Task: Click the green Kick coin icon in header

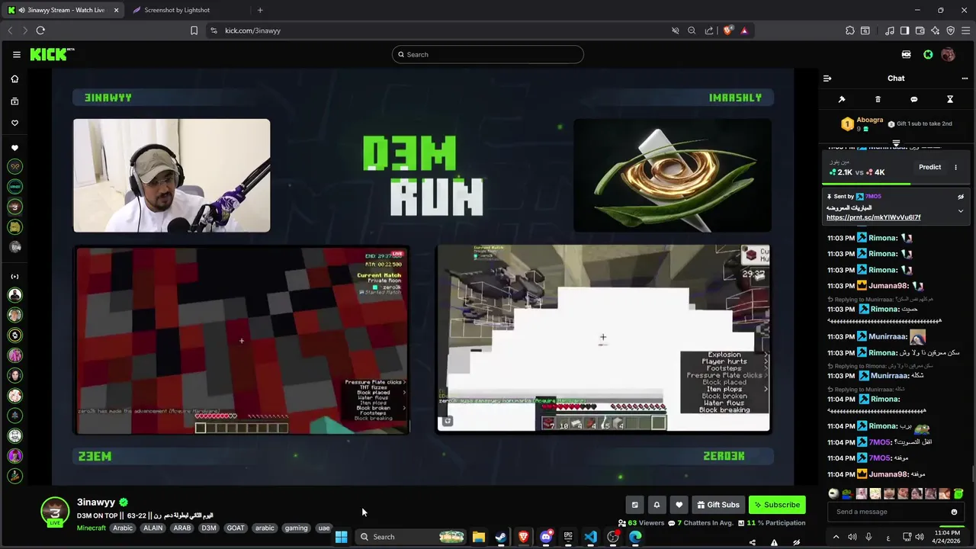Action: [x=928, y=54]
